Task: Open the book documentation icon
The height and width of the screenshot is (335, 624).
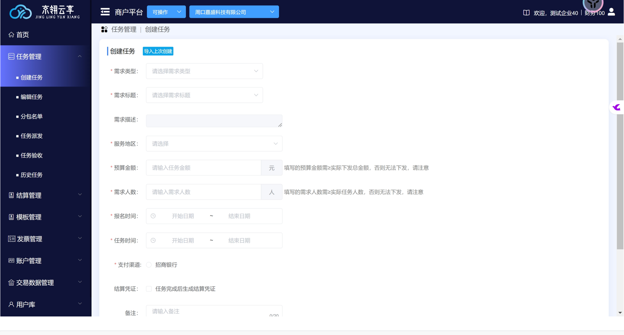Action: point(526,13)
